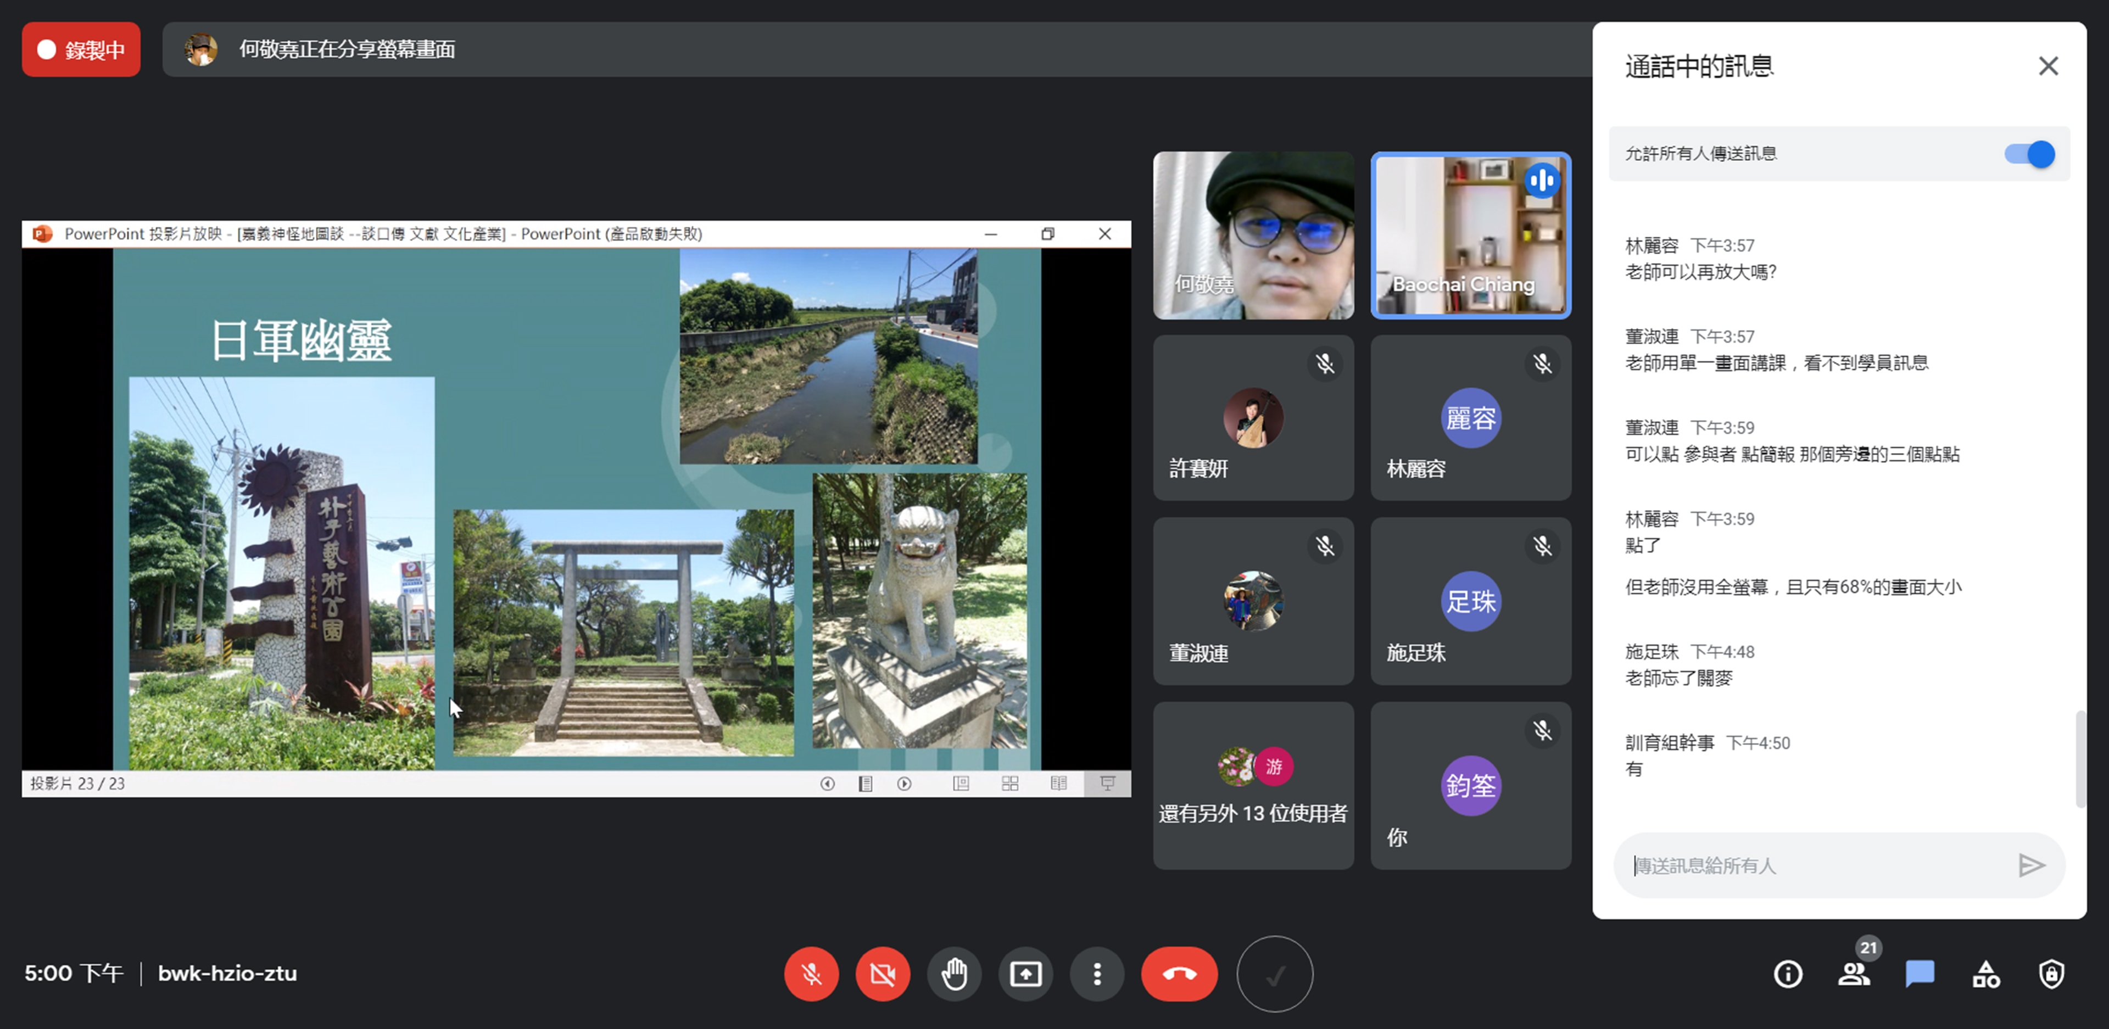Close the in-call messages panel
The width and height of the screenshot is (2109, 1029).
click(2047, 65)
